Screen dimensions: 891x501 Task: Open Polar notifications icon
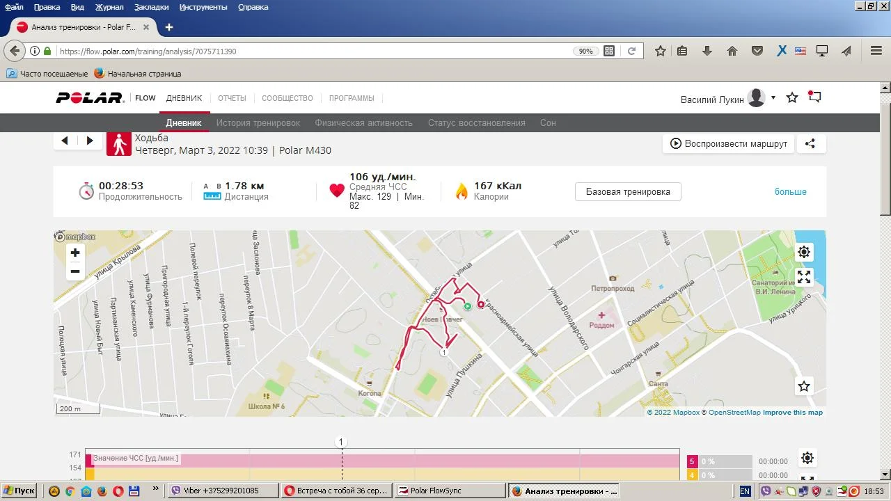point(814,97)
